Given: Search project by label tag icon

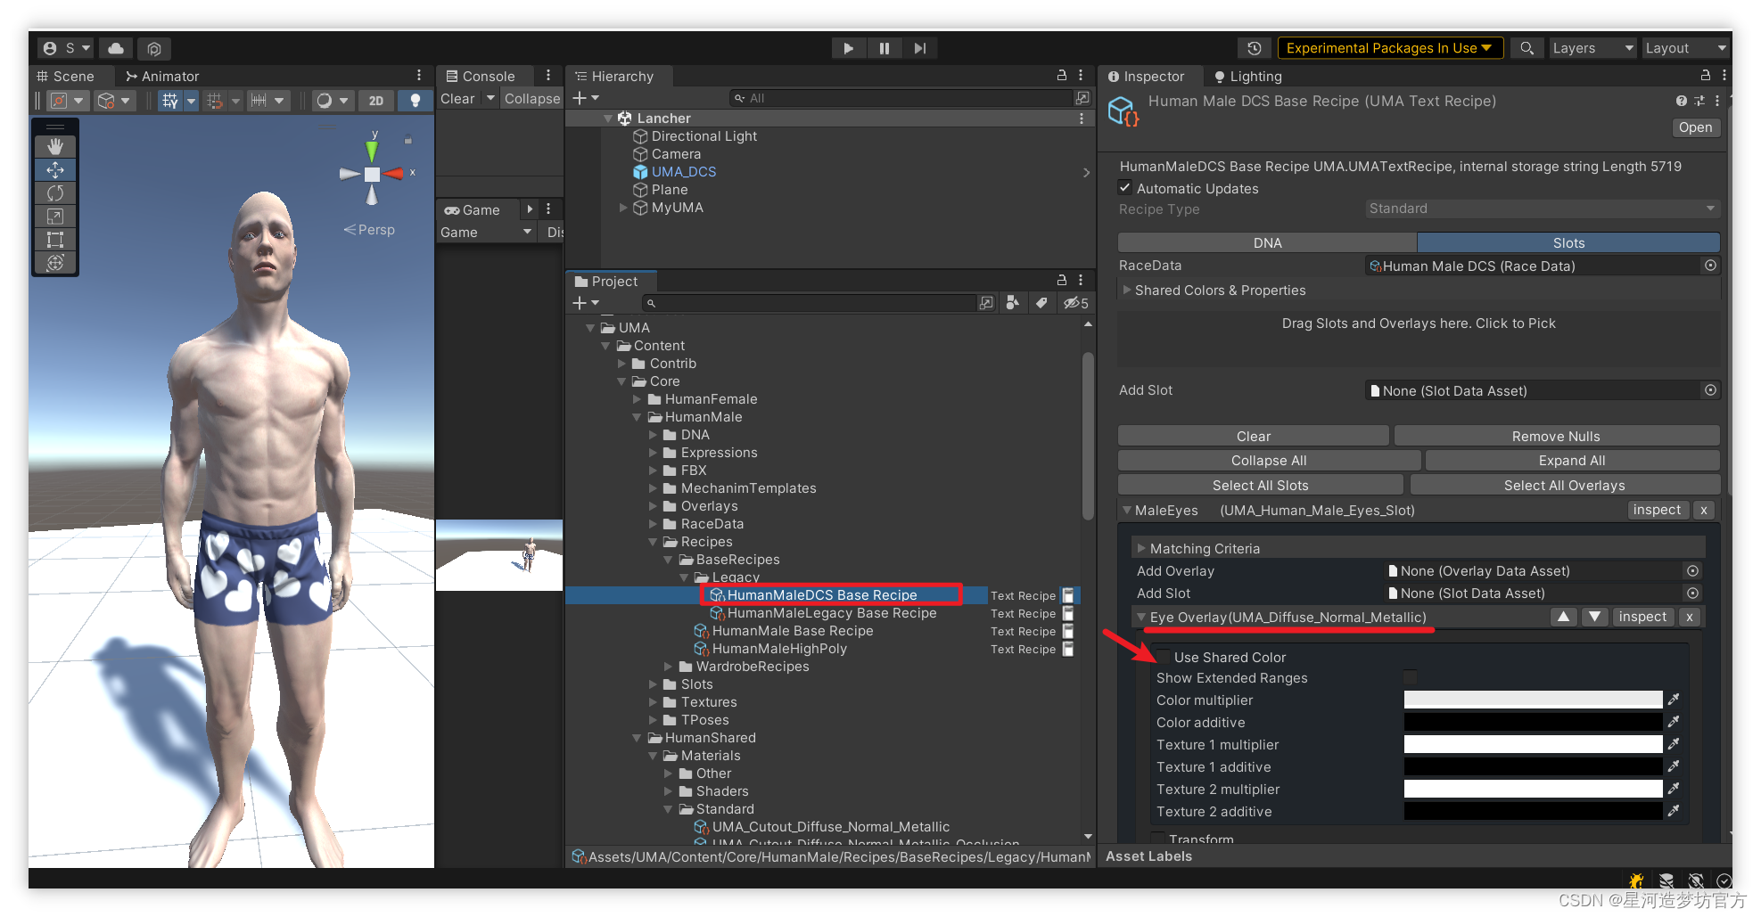Looking at the screenshot, I should click(1041, 303).
